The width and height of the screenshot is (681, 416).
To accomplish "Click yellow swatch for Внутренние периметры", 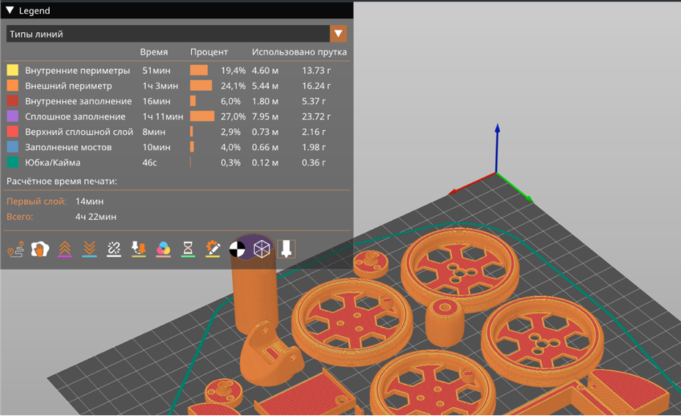I will [12, 70].
